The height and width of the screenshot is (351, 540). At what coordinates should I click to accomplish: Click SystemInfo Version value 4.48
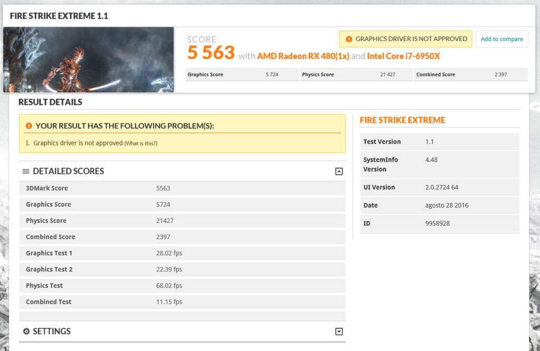(431, 160)
